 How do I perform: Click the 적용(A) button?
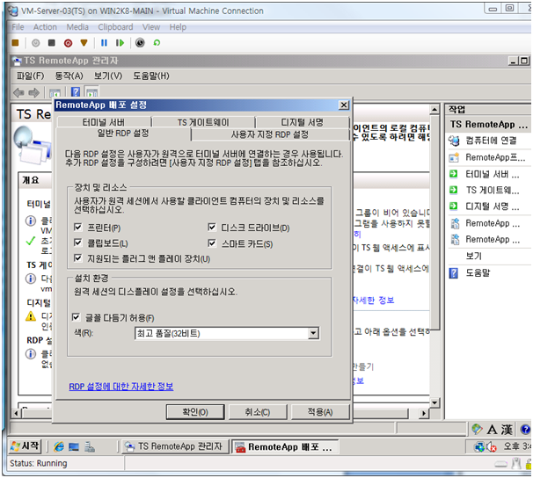(x=320, y=412)
